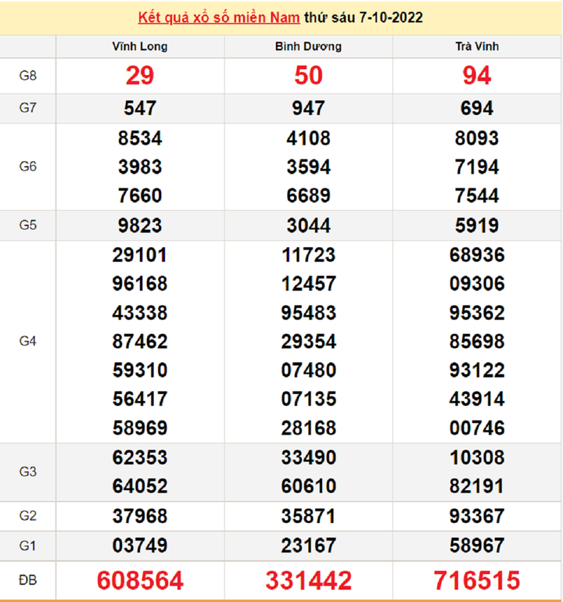Screen dimensions: 563x602
Task: Select the red G8 number 94
Action: (x=476, y=76)
